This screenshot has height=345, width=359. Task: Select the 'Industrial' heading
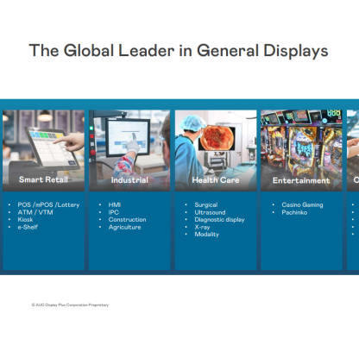click(x=129, y=180)
